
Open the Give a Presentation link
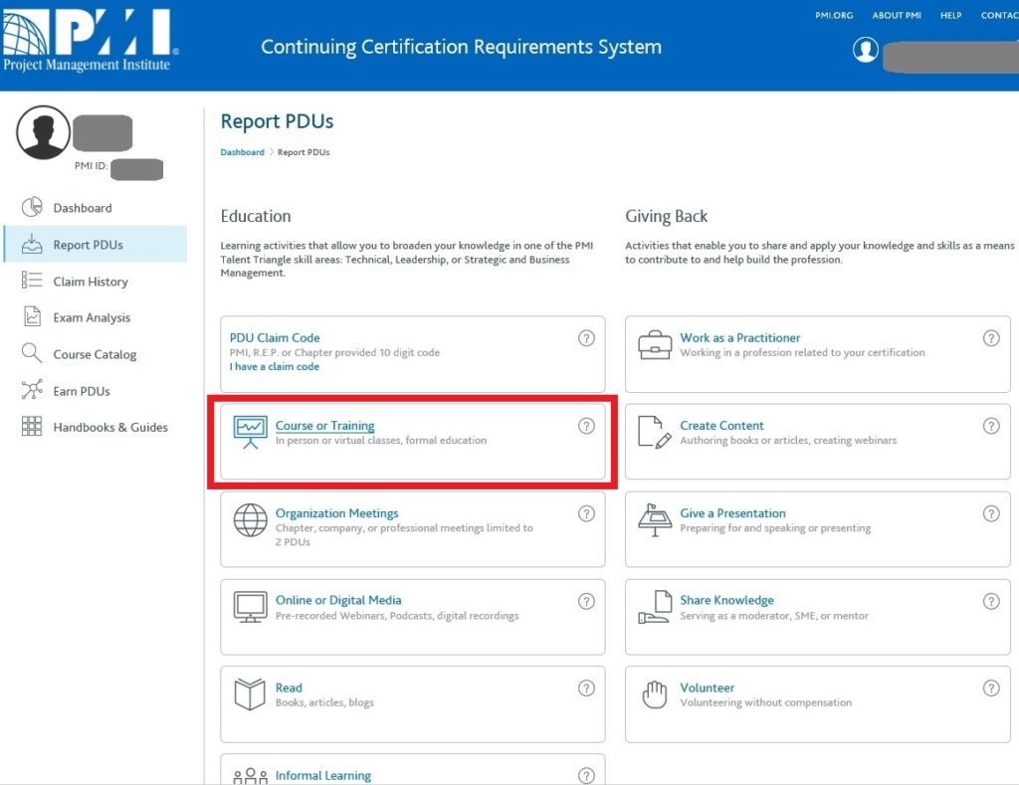733,513
